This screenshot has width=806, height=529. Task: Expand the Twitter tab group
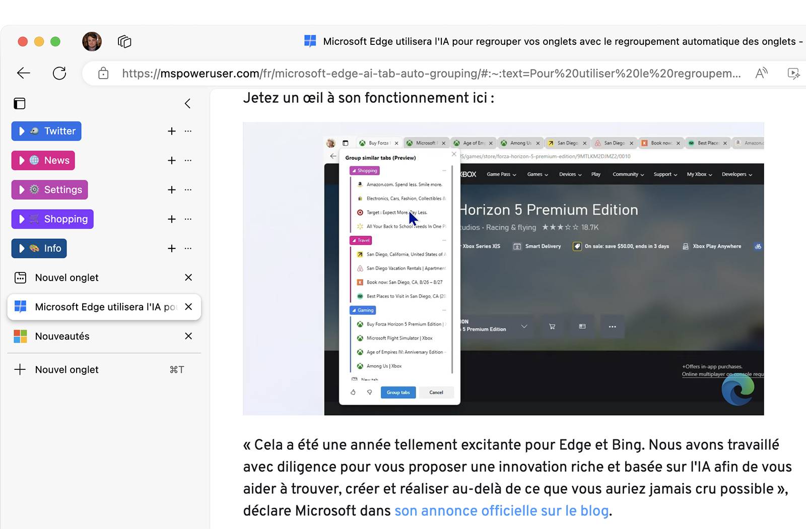[x=22, y=131]
